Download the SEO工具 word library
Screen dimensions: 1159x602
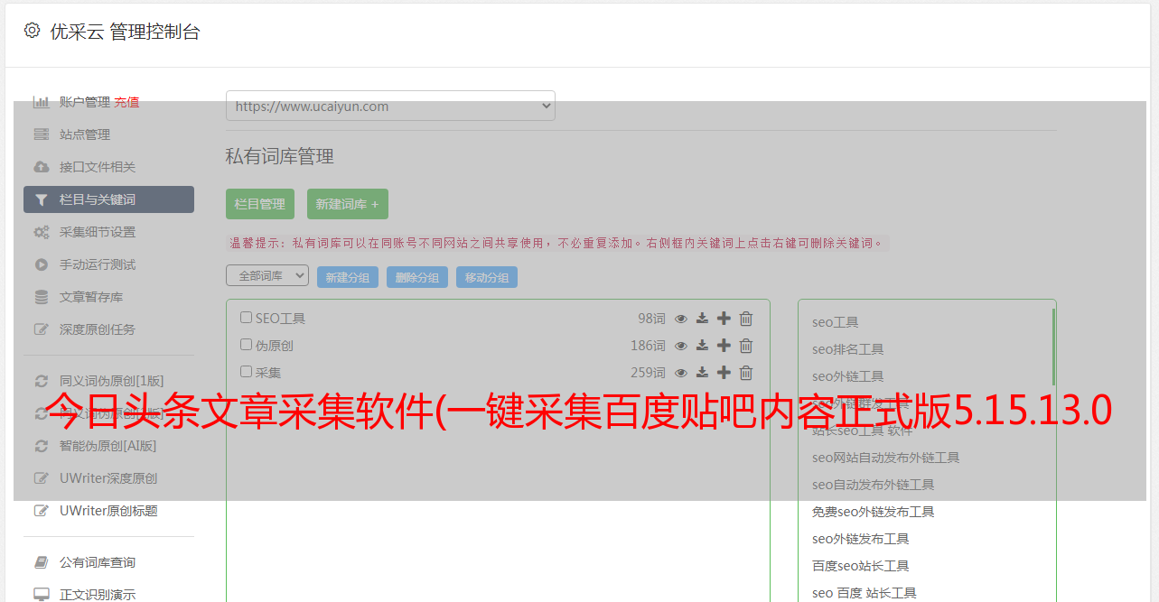click(x=702, y=319)
